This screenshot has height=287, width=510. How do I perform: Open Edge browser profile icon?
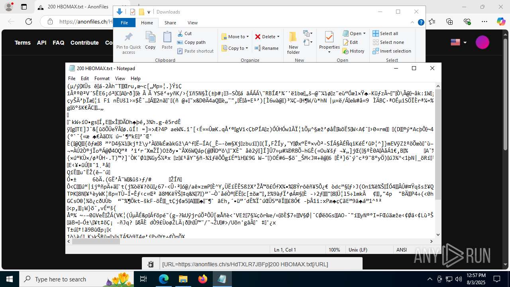point(8,7)
